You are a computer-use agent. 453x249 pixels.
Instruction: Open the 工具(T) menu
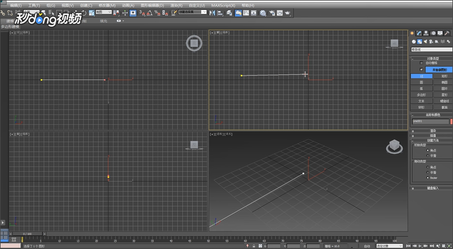click(34, 6)
